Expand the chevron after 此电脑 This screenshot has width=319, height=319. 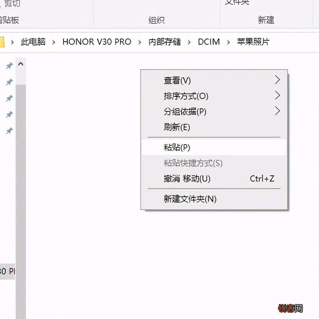tap(54, 42)
